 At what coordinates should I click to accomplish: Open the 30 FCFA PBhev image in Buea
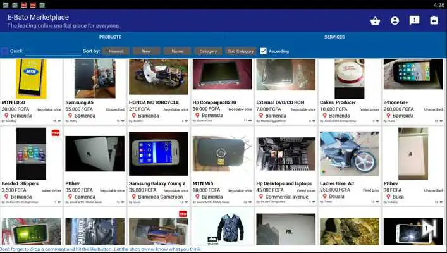tap(413, 154)
